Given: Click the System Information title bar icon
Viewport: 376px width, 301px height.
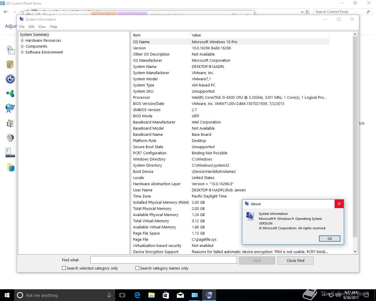Looking at the screenshot, I should (21, 19).
